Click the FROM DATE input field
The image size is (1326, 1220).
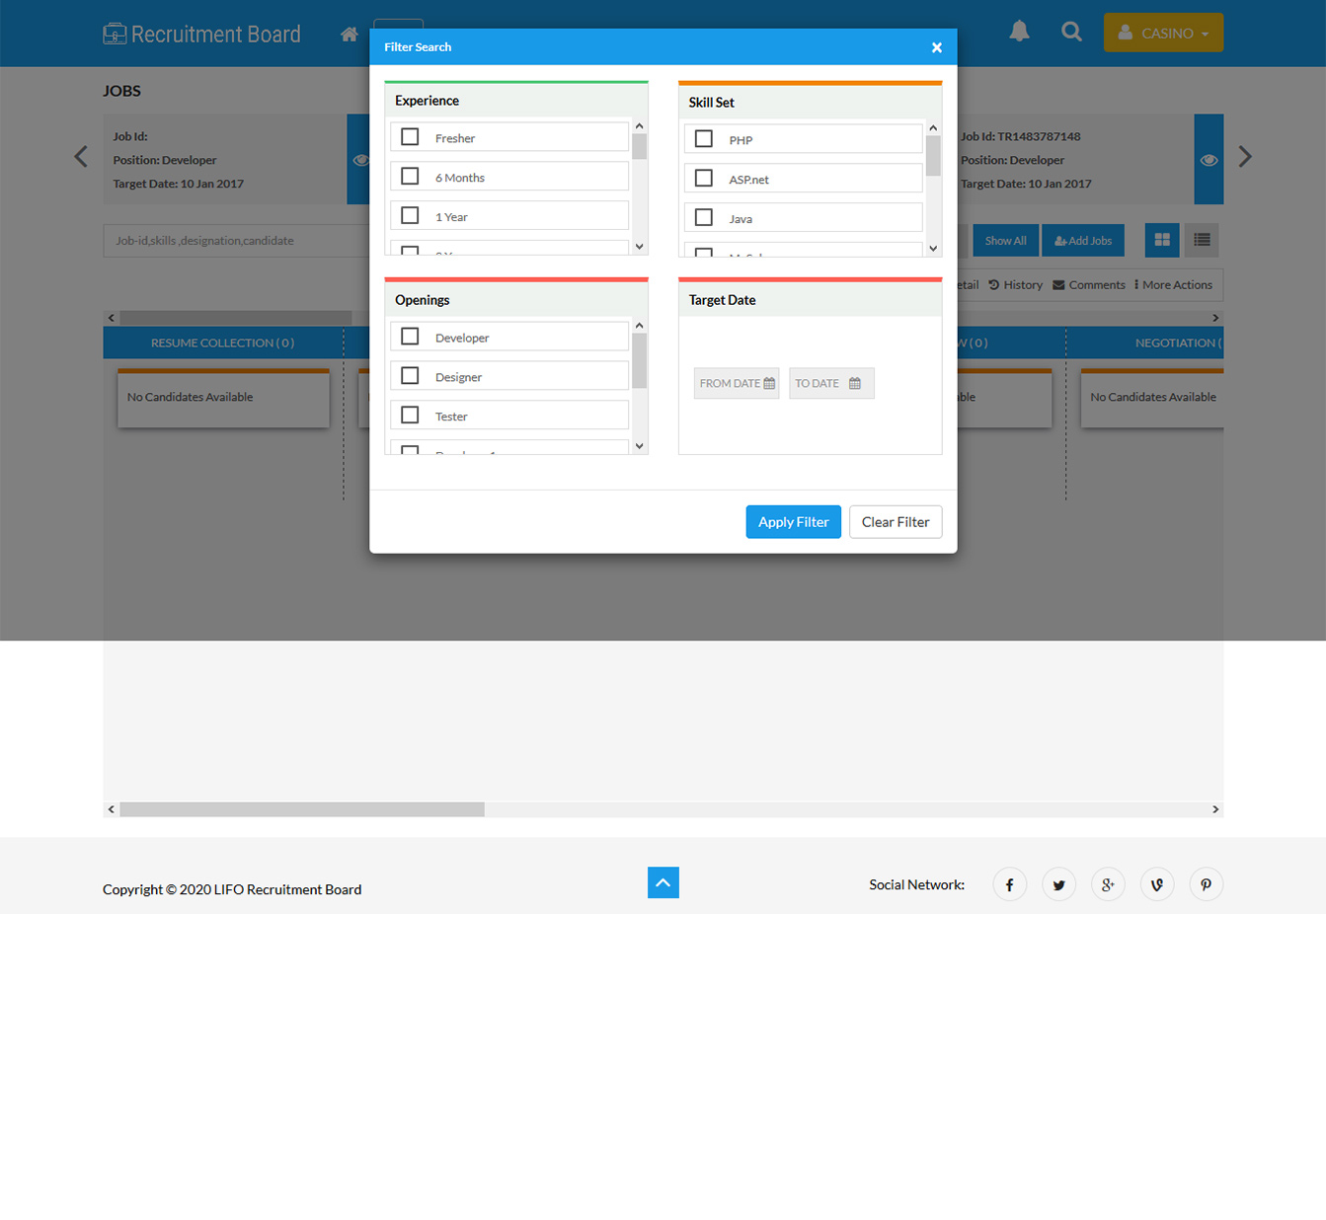(x=737, y=383)
